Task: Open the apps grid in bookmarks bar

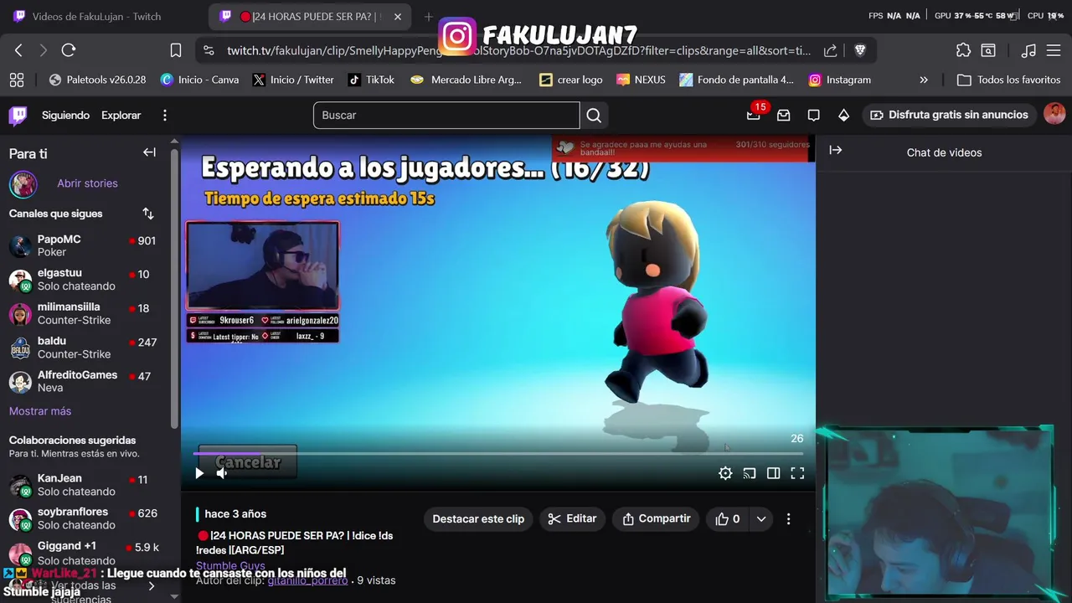Action: (x=16, y=80)
